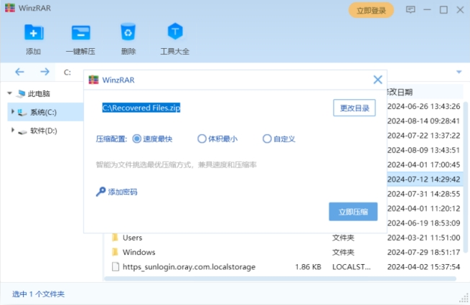Click the 选中 1 个文件夹 status text
Image resolution: width=470 pixels, height=305 pixels.
click(x=38, y=294)
